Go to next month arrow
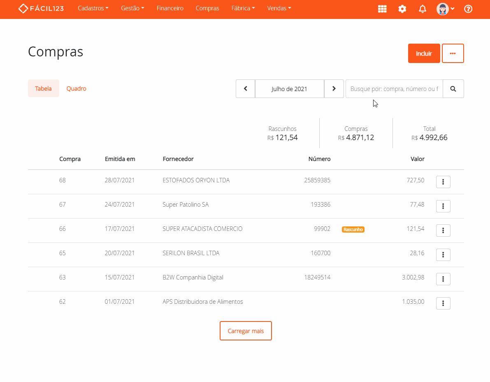Screen dimensions: 490x382 click(334, 89)
